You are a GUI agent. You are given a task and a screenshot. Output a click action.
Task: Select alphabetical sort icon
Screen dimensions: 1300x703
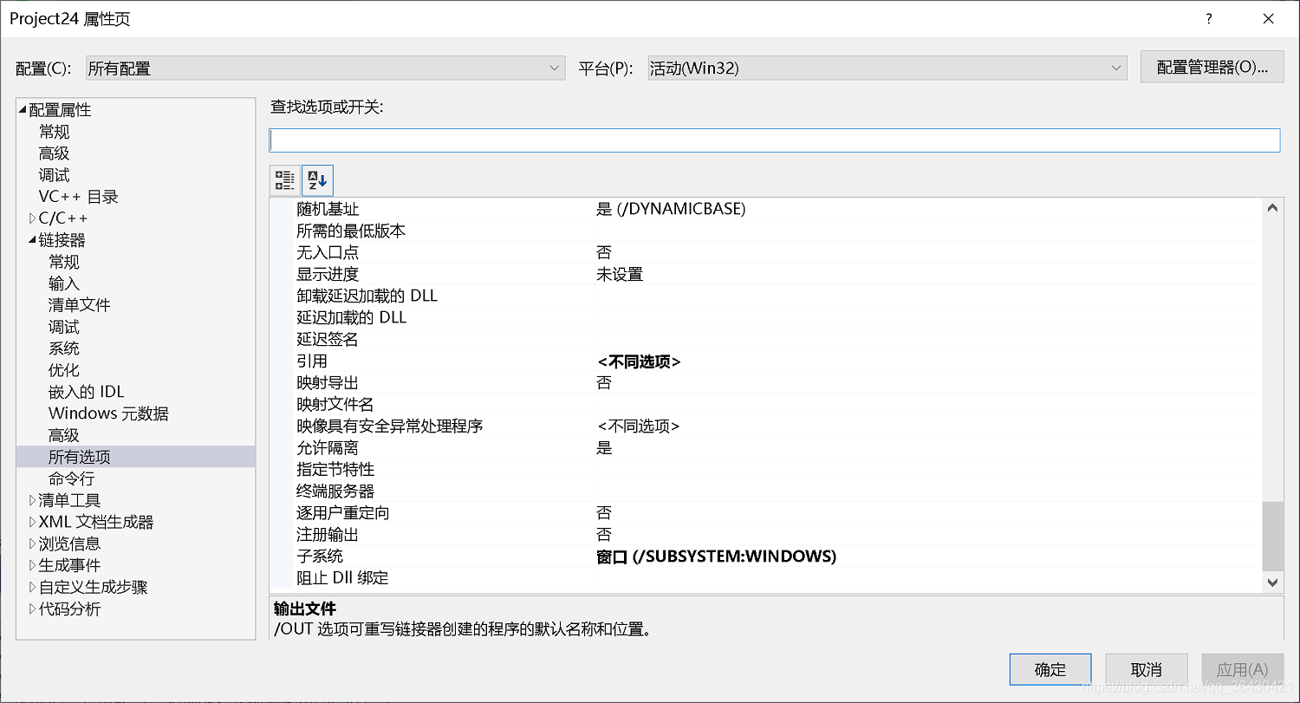(x=318, y=180)
